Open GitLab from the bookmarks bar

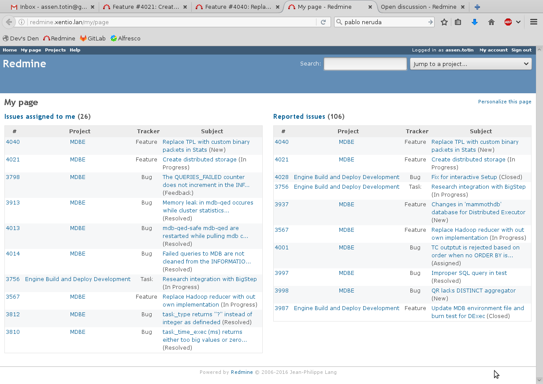(x=93, y=38)
